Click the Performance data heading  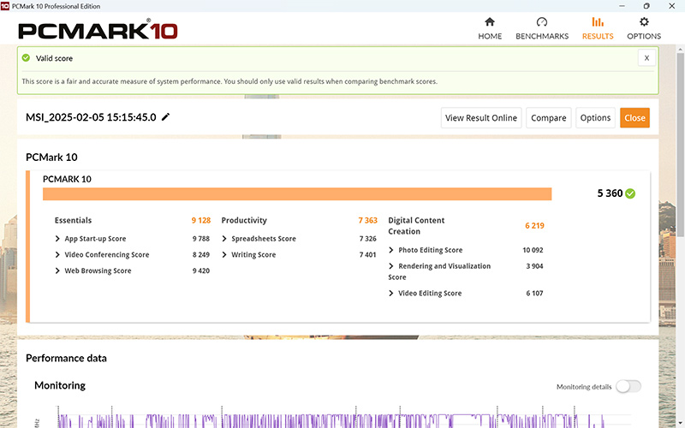[66, 358]
